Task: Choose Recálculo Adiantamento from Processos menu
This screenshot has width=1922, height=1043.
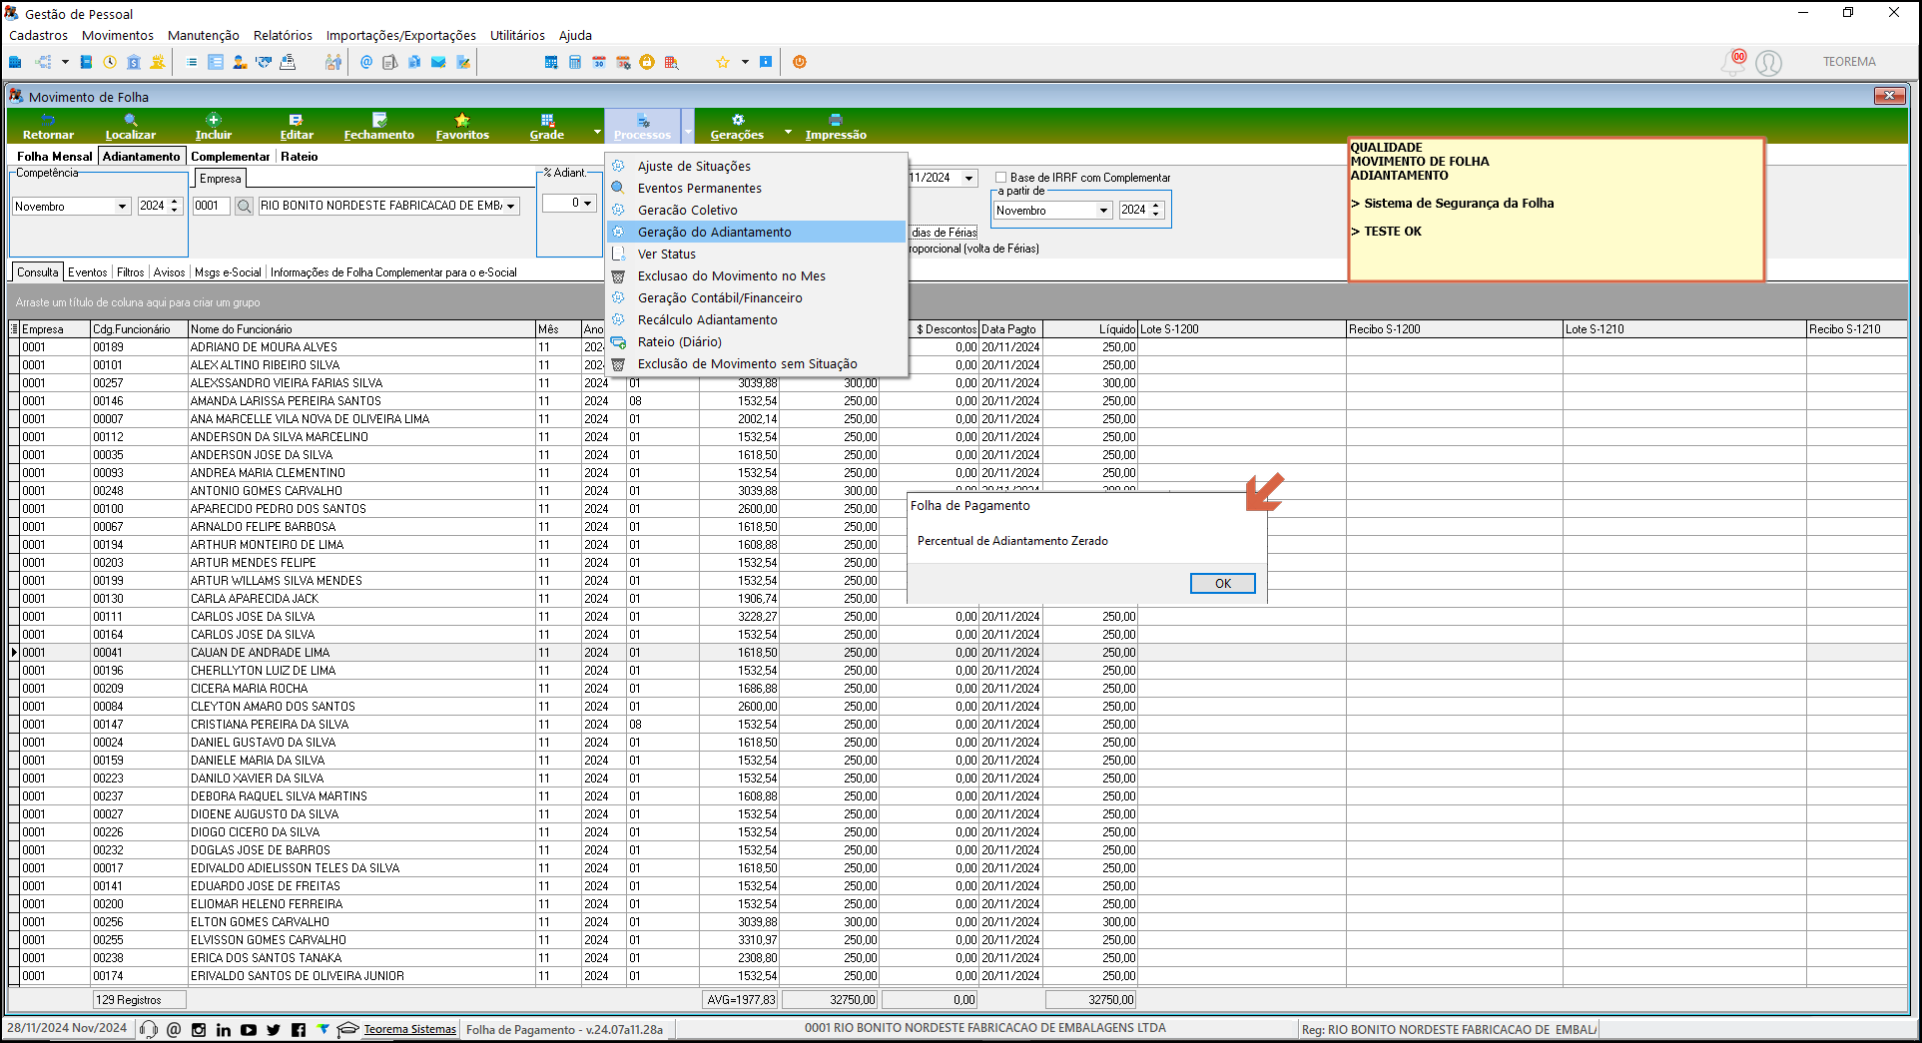Action: click(707, 319)
